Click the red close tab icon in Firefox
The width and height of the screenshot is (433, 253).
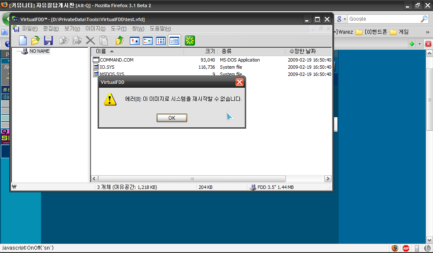pyautogui.click(x=428, y=44)
